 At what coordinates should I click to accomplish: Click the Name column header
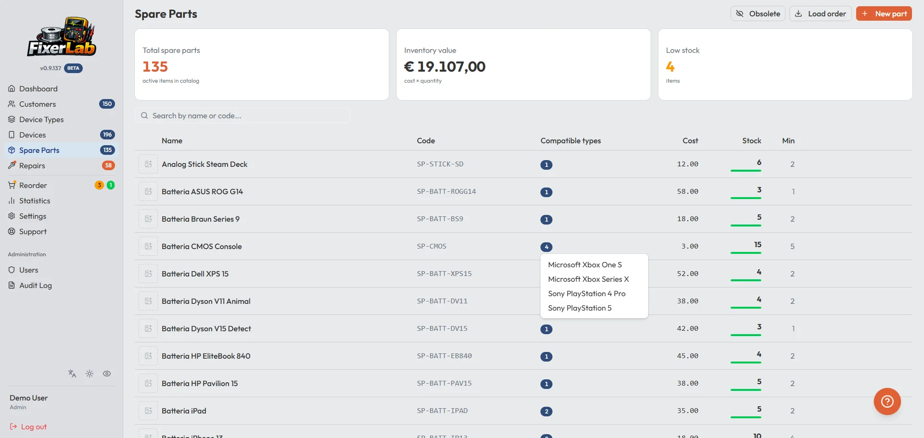coord(172,140)
